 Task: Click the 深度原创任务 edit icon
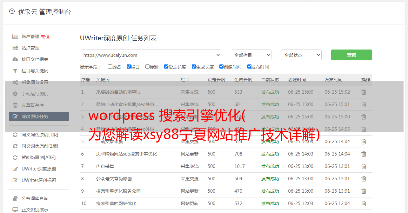[15, 116]
